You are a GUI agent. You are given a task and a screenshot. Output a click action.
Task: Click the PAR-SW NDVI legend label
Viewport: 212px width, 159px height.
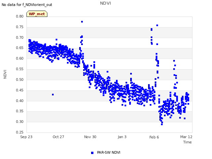109,152
